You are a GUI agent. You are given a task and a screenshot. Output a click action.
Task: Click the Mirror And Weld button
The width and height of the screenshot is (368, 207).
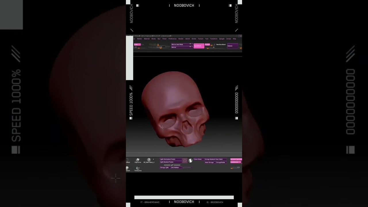[x=182, y=45]
